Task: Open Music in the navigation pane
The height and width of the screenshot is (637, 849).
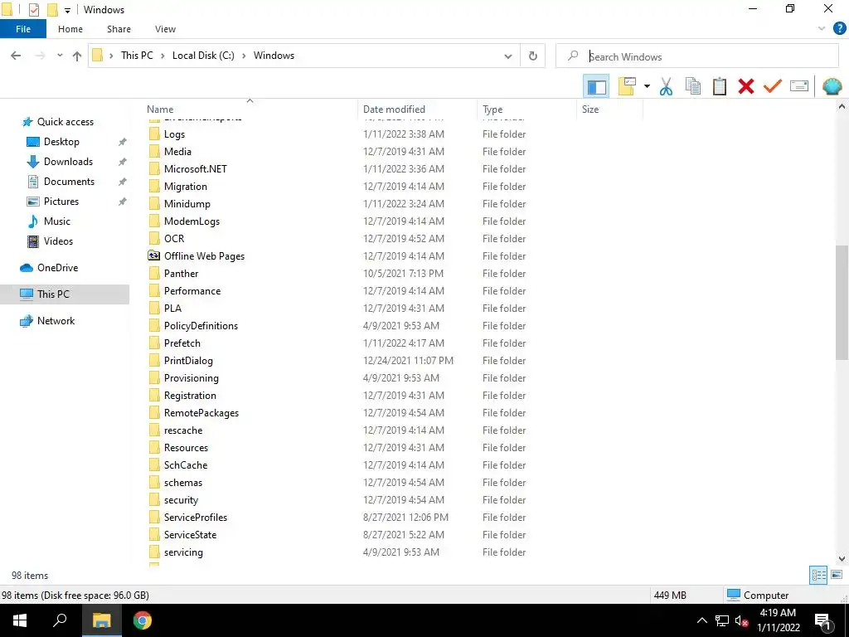Action: pyautogui.click(x=57, y=221)
